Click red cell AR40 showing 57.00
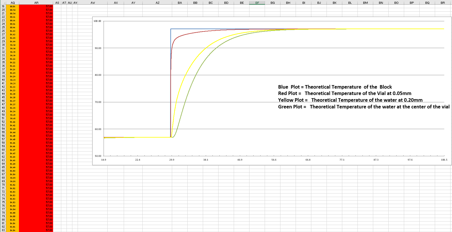The height and width of the screenshot is (232, 452). pos(36,80)
